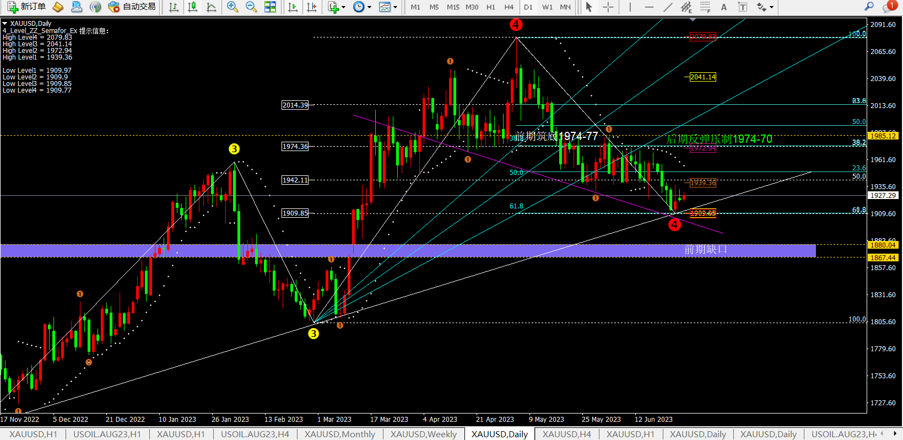The width and height of the screenshot is (903, 440).
Task: Open the search magnifier at top right
Action: pyautogui.click(x=869, y=7)
